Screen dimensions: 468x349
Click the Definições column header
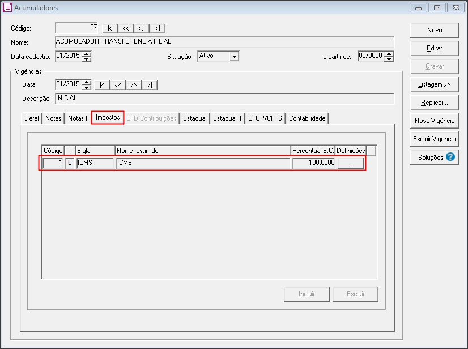click(351, 151)
